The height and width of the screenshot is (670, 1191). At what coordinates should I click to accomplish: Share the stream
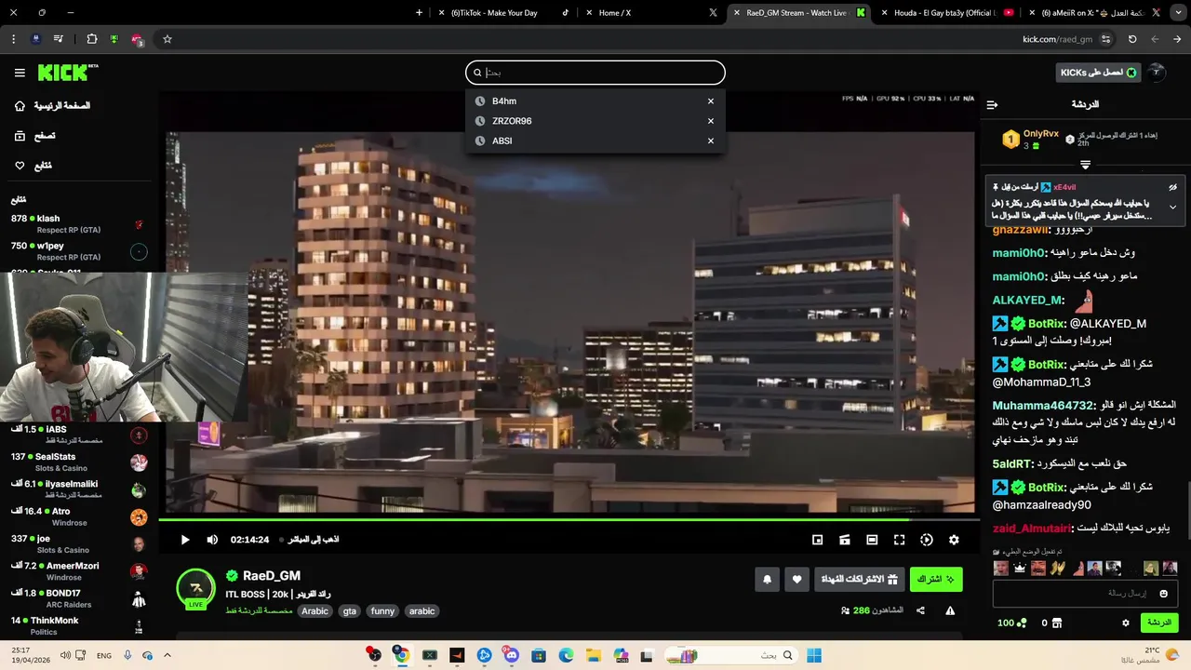[x=920, y=610]
